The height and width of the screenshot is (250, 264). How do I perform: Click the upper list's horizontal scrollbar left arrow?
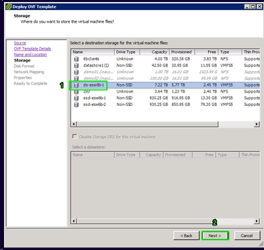(74, 124)
